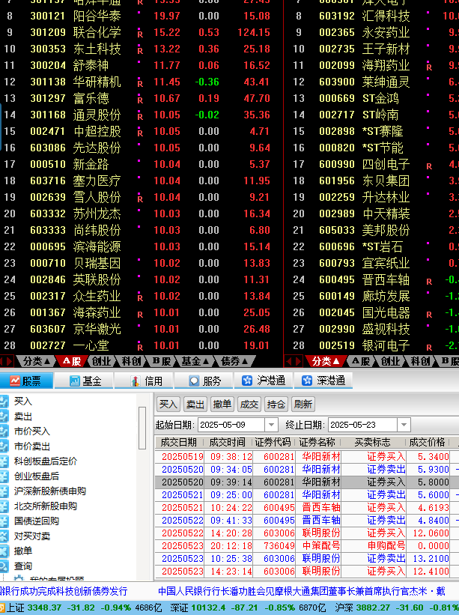This screenshot has height=615, width=459.
Task: Select the 创业 tab in left panel
Action: [x=101, y=361]
